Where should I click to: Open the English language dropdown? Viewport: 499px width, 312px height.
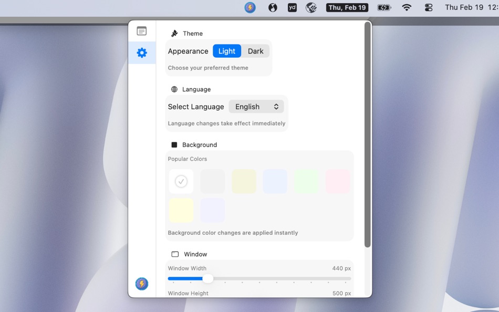256,106
